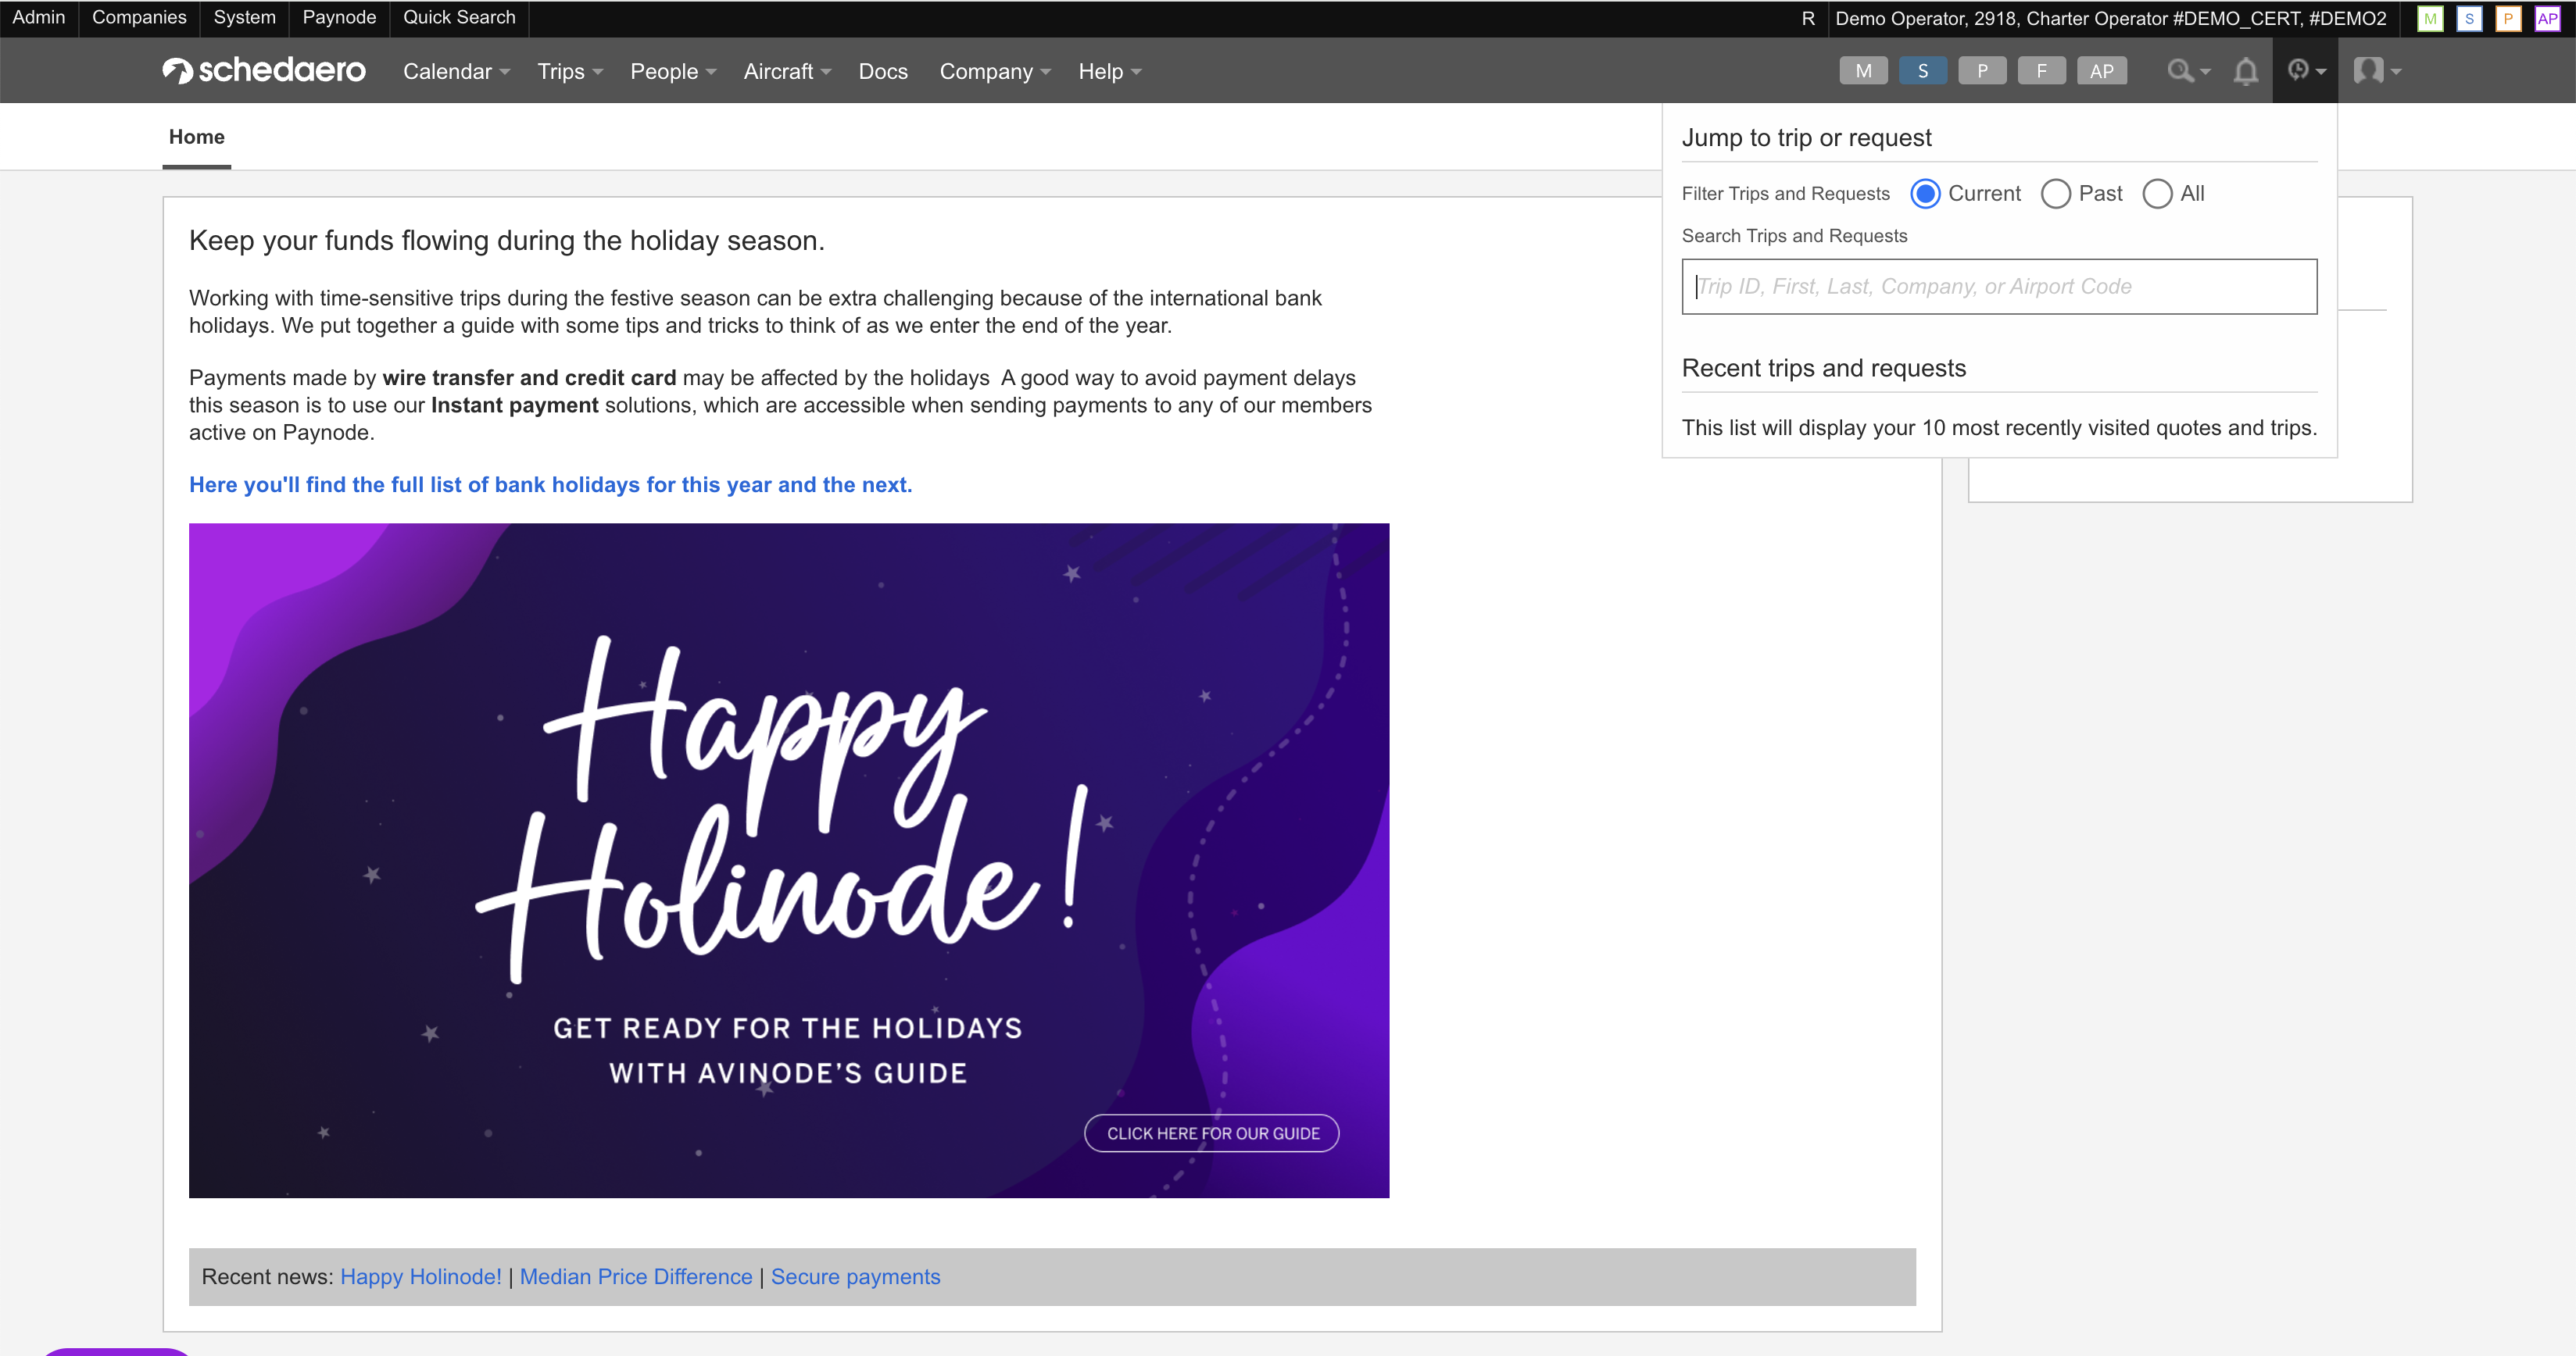This screenshot has height=1356, width=2576.
Task: Open the magnifier search icon menu
Action: pyautogui.click(x=2188, y=71)
